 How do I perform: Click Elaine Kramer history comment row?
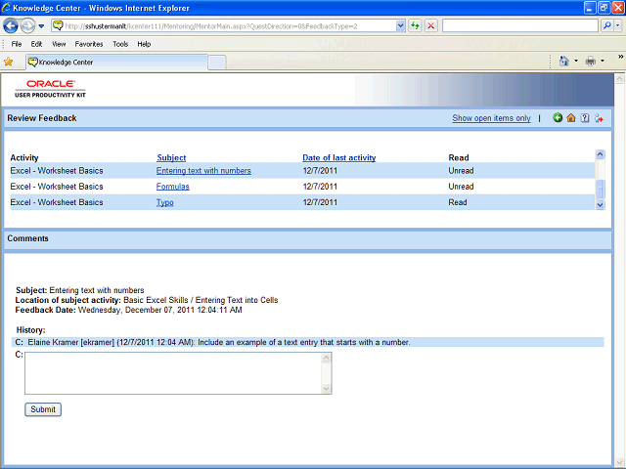pos(308,342)
